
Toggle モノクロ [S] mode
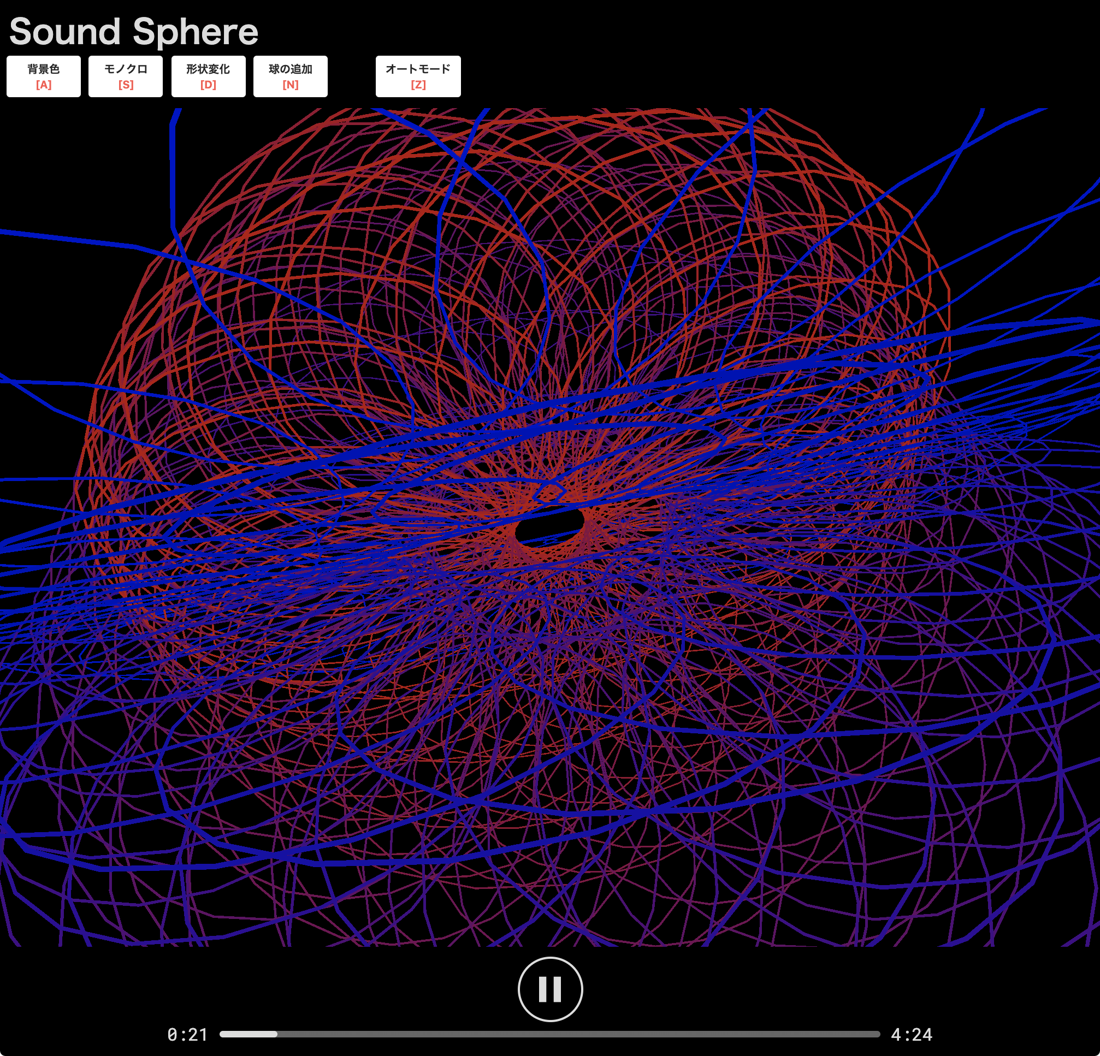tap(125, 78)
